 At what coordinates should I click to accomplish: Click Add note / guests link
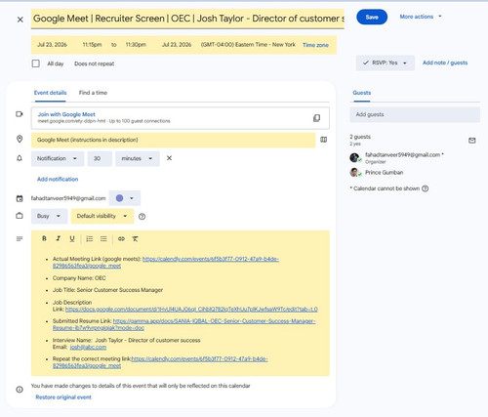[445, 63]
